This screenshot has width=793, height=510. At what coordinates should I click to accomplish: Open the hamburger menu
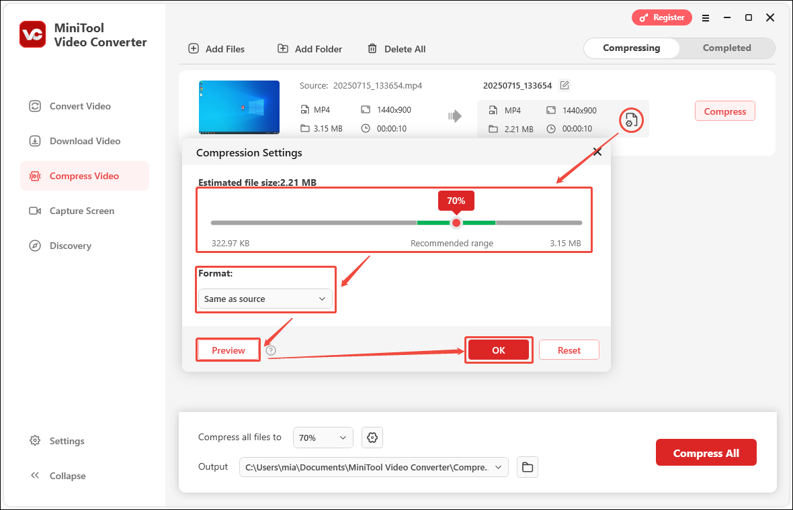pyautogui.click(x=706, y=18)
